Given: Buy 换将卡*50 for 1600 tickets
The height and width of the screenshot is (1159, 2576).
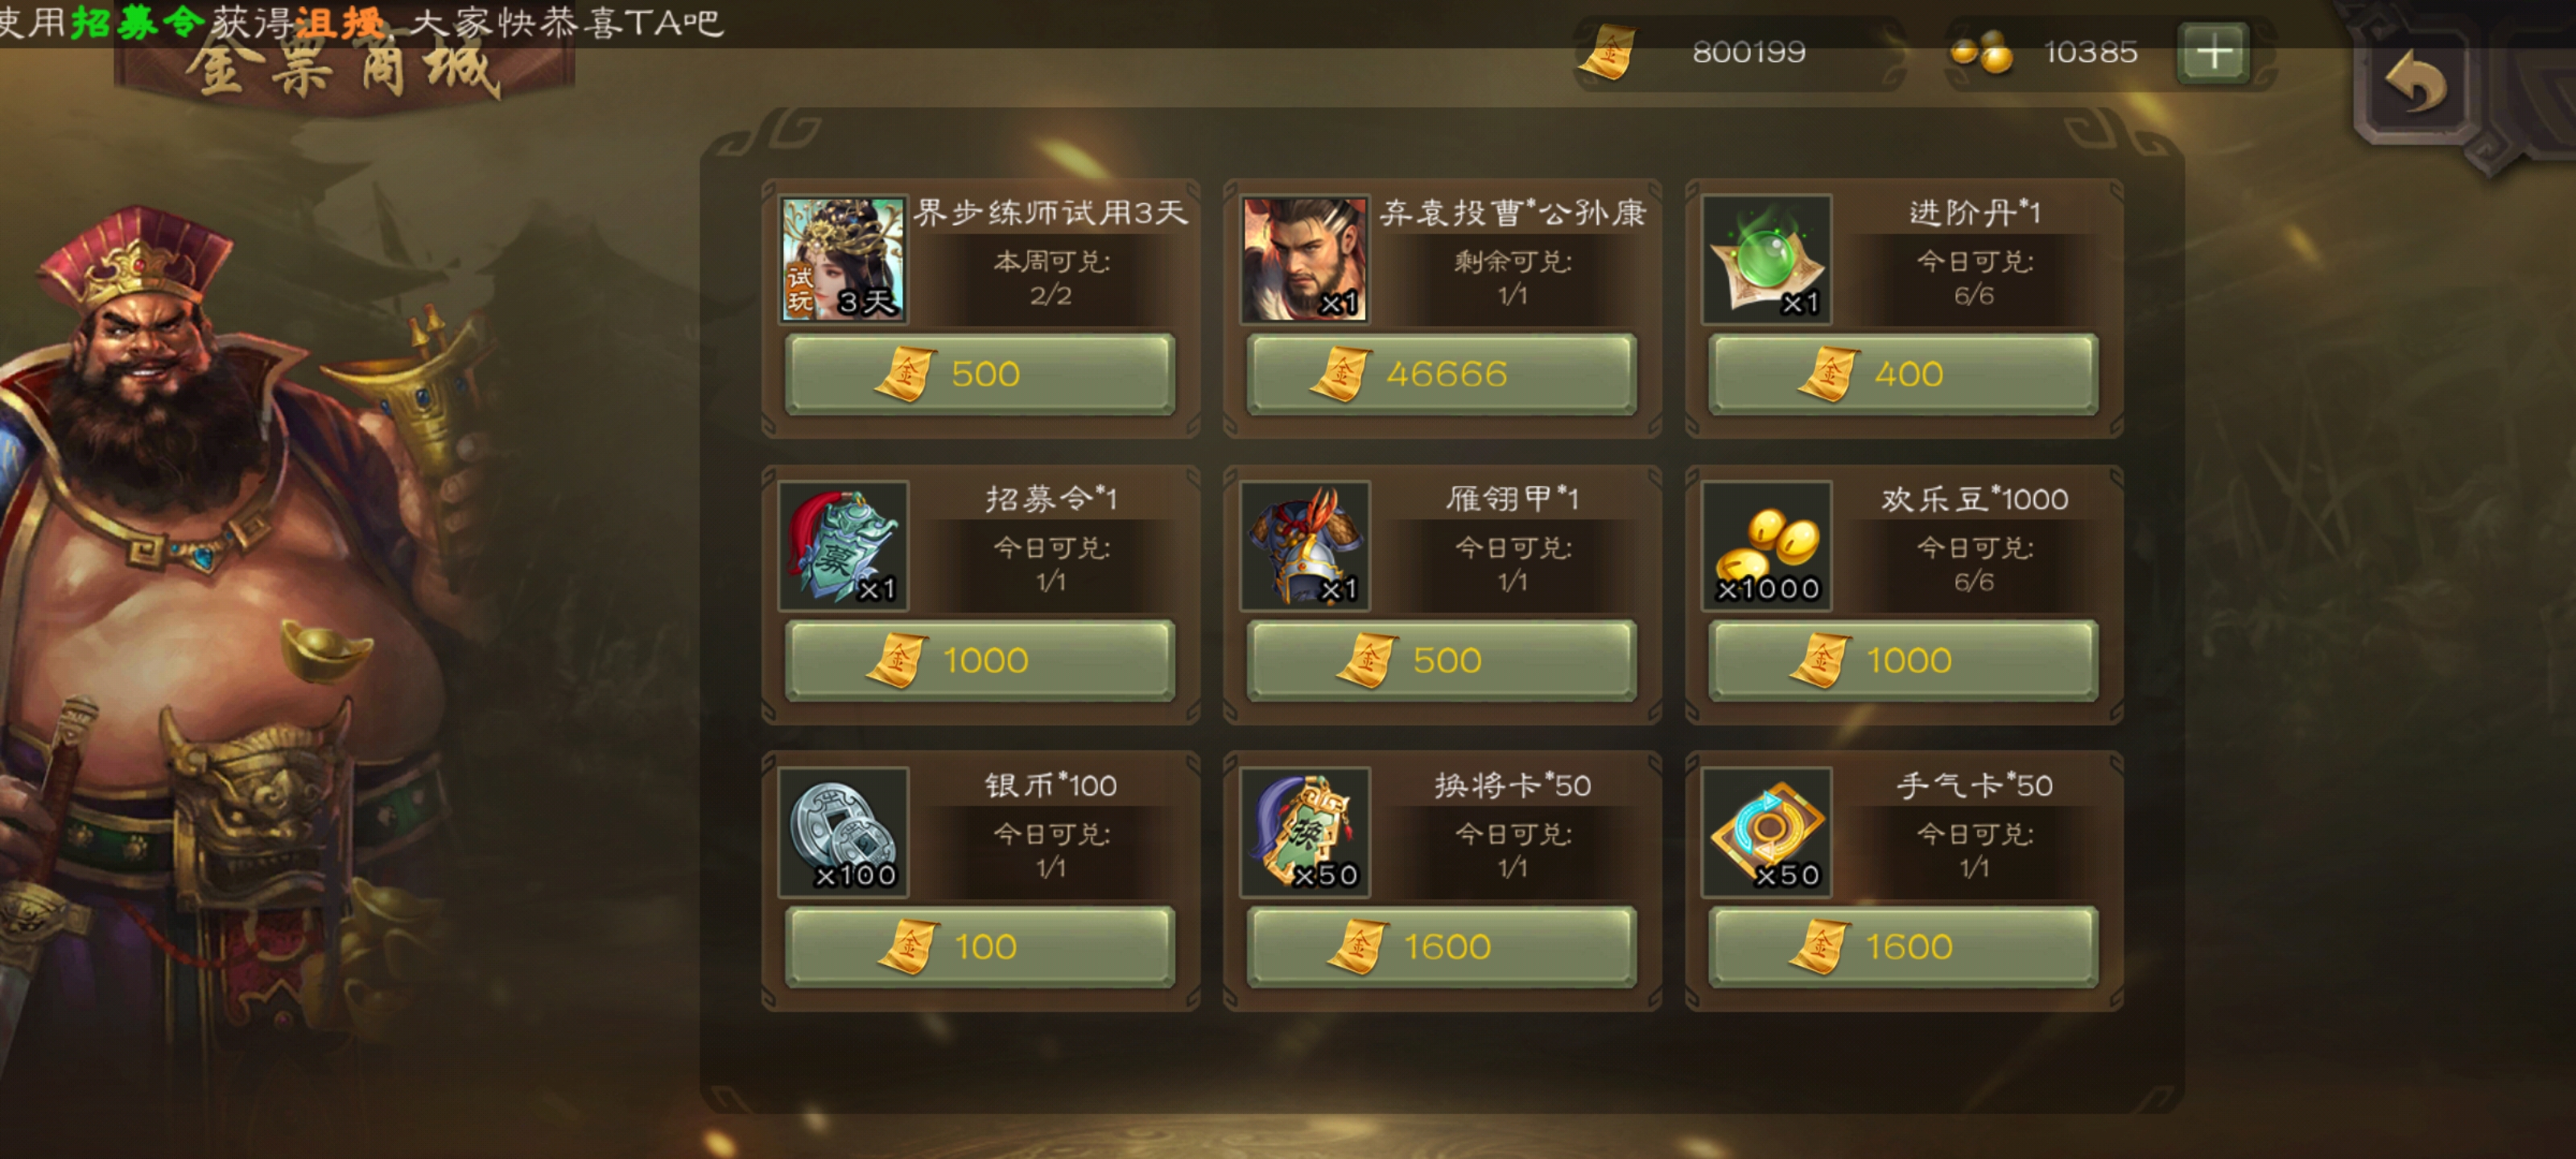Looking at the screenshot, I should pyautogui.click(x=1441, y=945).
